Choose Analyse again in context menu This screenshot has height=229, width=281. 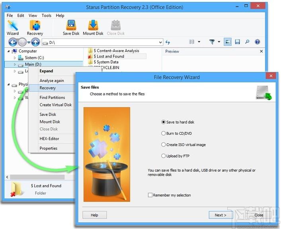[52, 81]
